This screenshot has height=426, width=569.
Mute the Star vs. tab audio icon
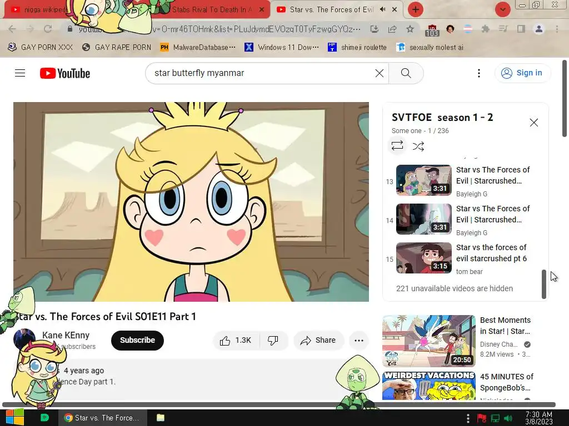(x=382, y=9)
